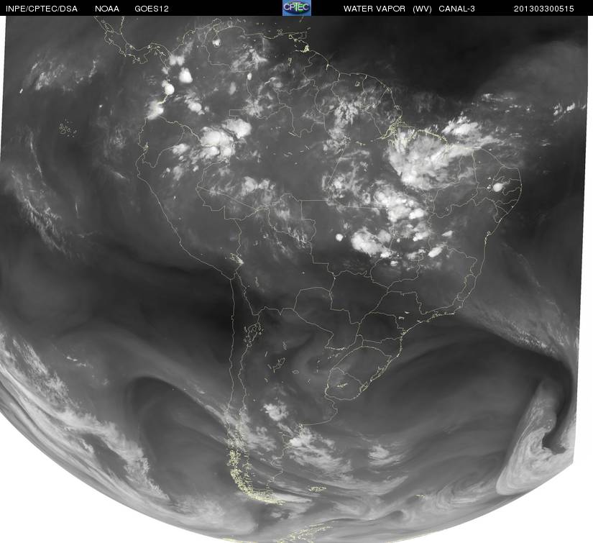Select the CANAL-3 channel label
The image size is (593, 543).
tap(457, 9)
